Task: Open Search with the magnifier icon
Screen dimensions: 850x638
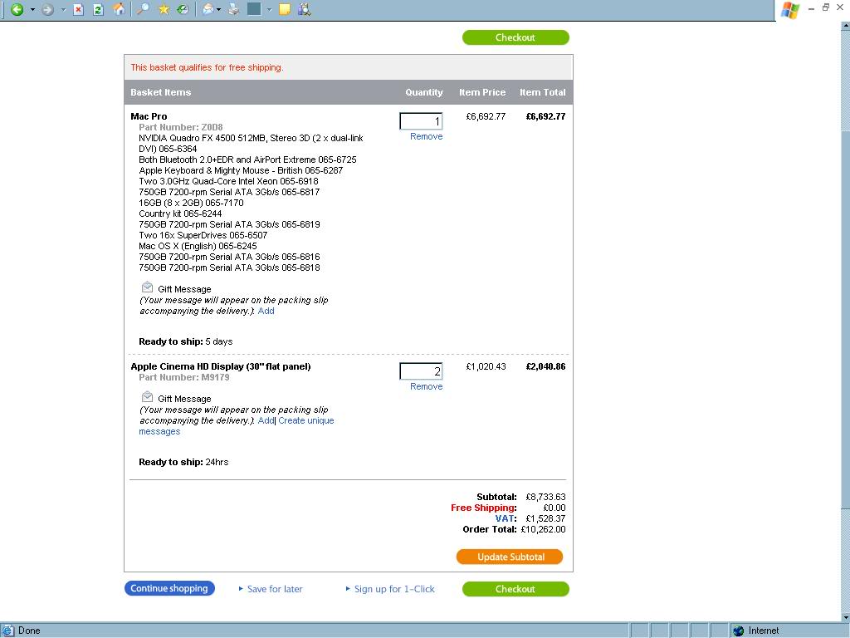Action: coord(143,9)
